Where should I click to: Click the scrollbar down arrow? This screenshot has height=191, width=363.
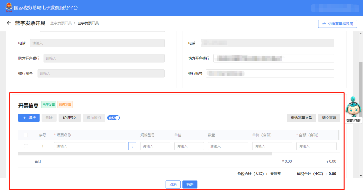coord(361,176)
